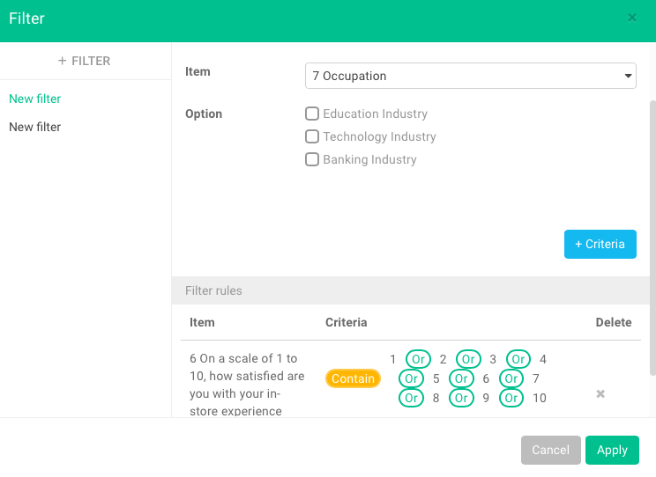Viewport: 656px width, 477px height.
Task: Click the Cancel button
Action: click(x=550, y=450)
